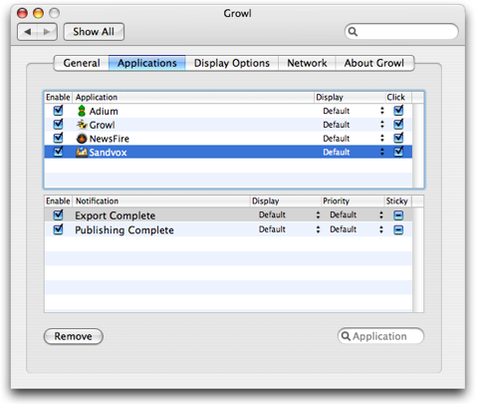
Task: Click the magnifier icon in Application filter field
Action: point(346,336)
